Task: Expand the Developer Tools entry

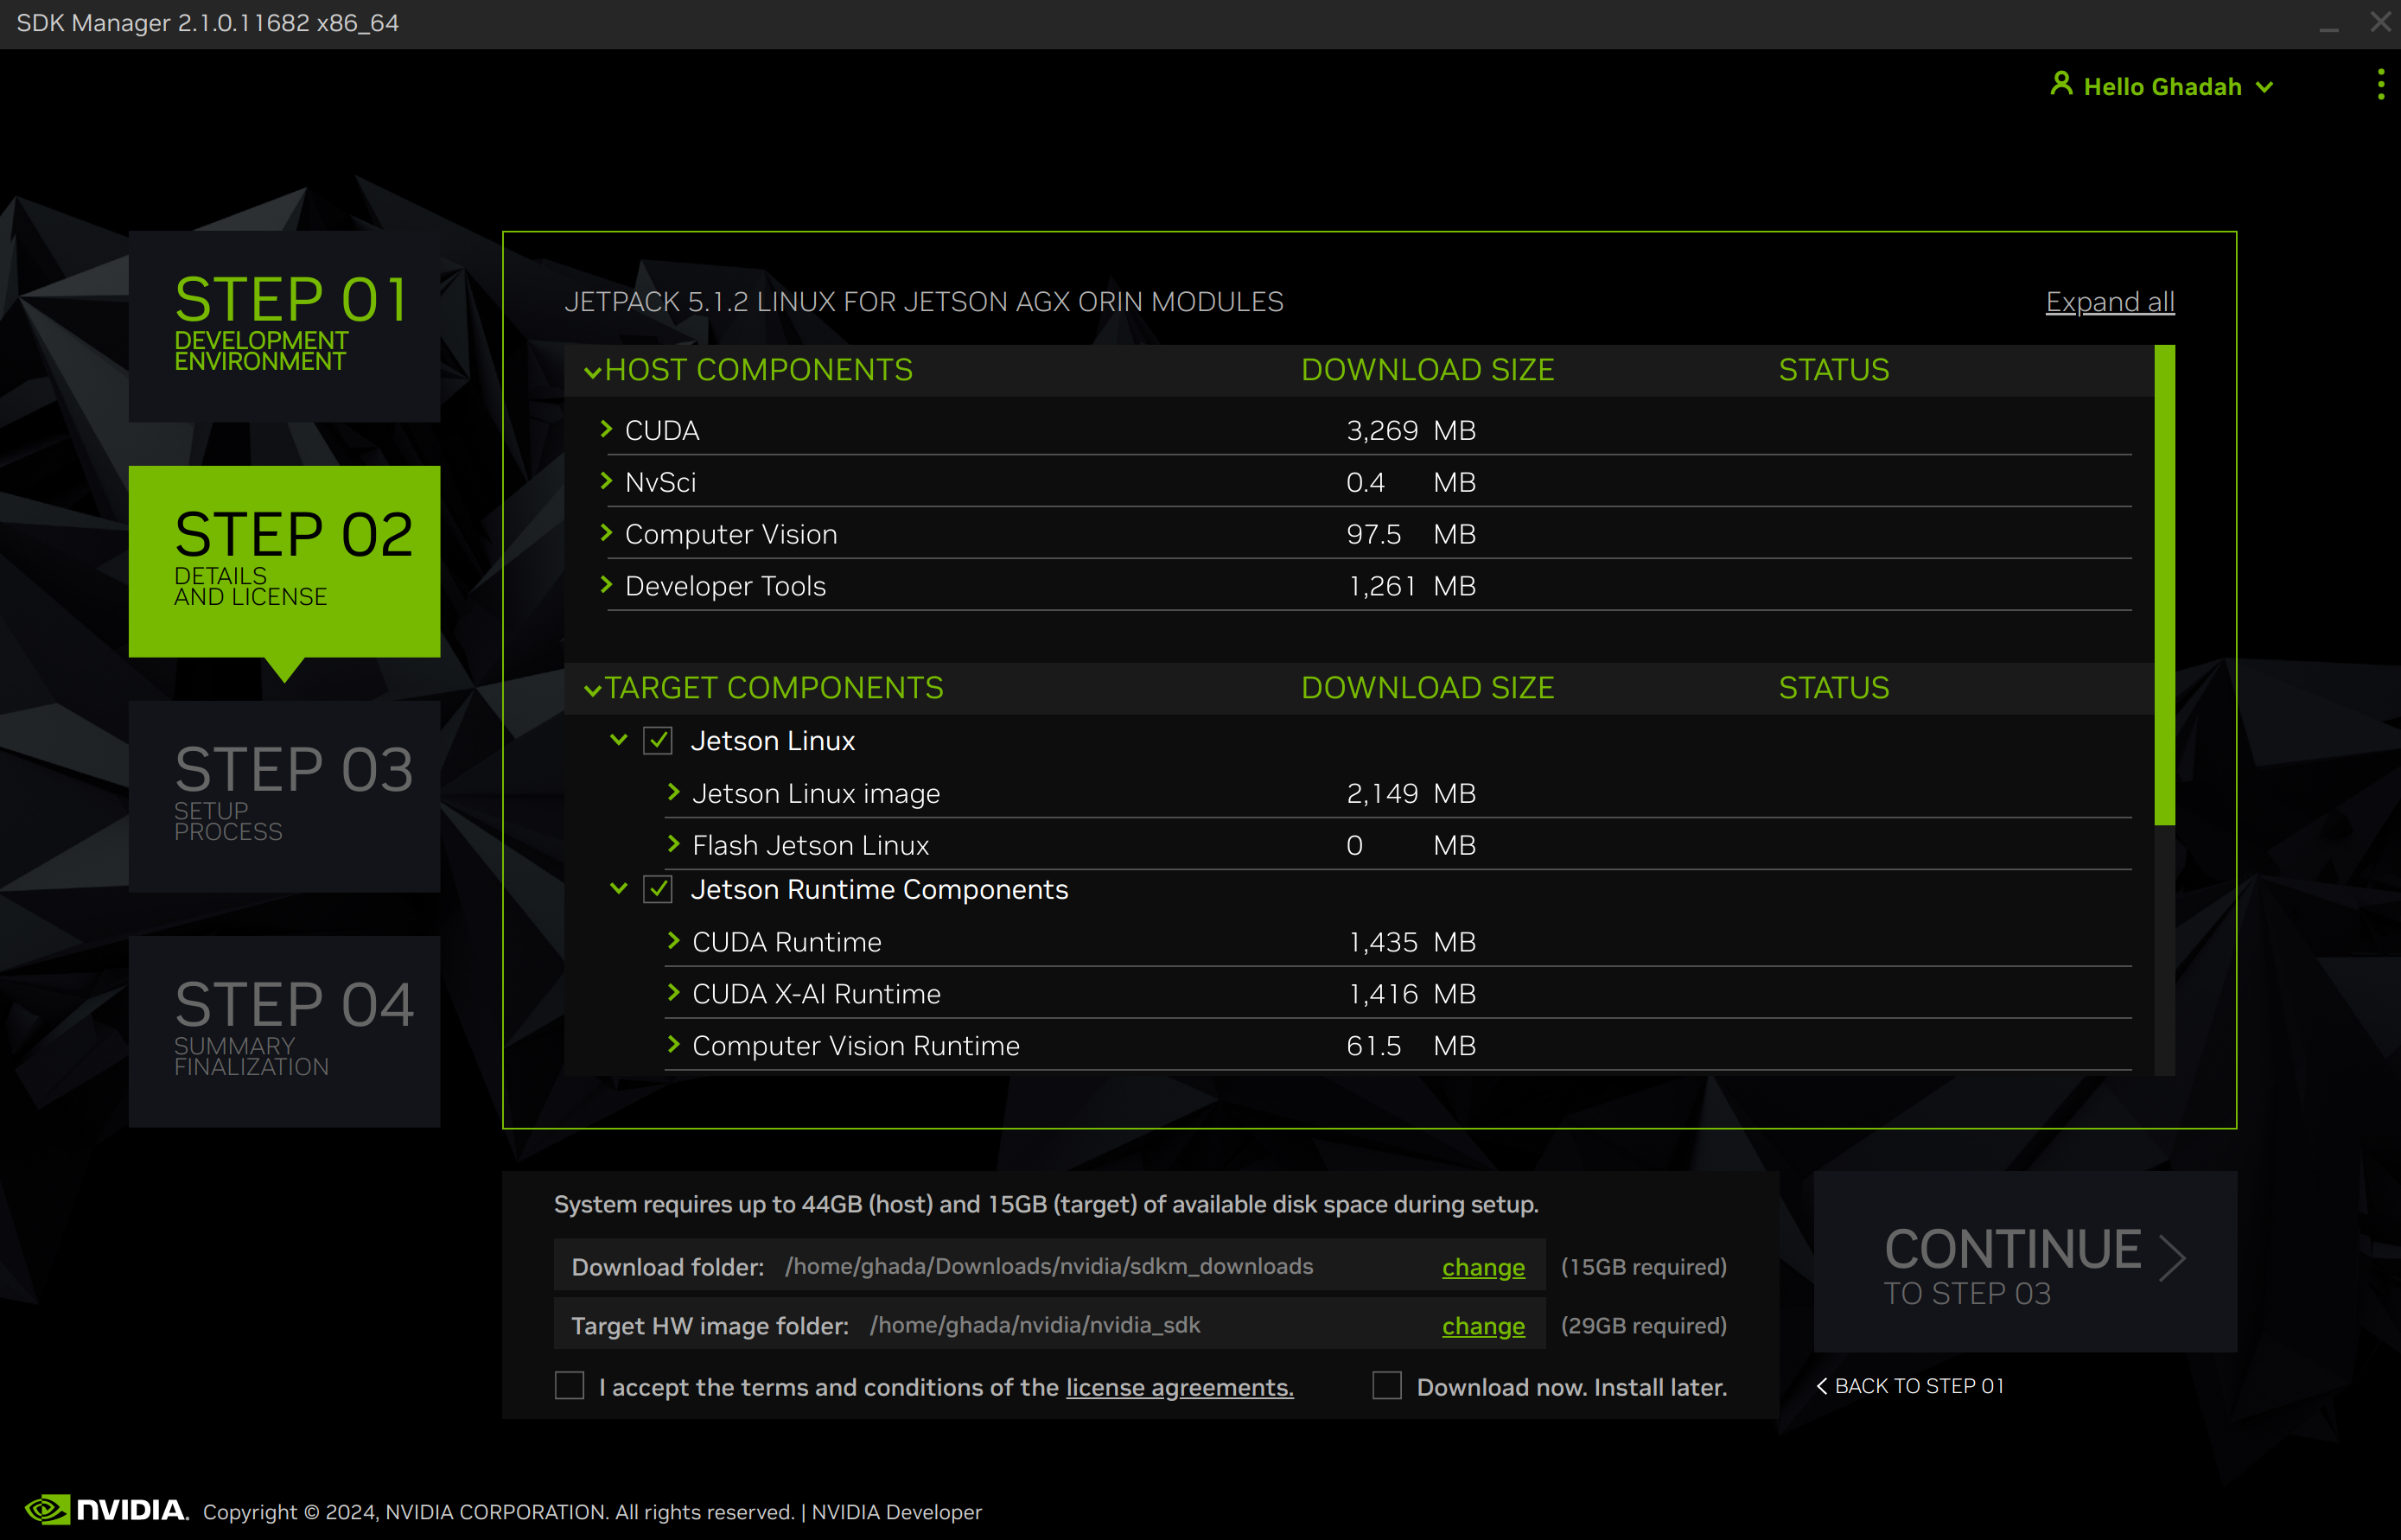Action: coord(606,585)
